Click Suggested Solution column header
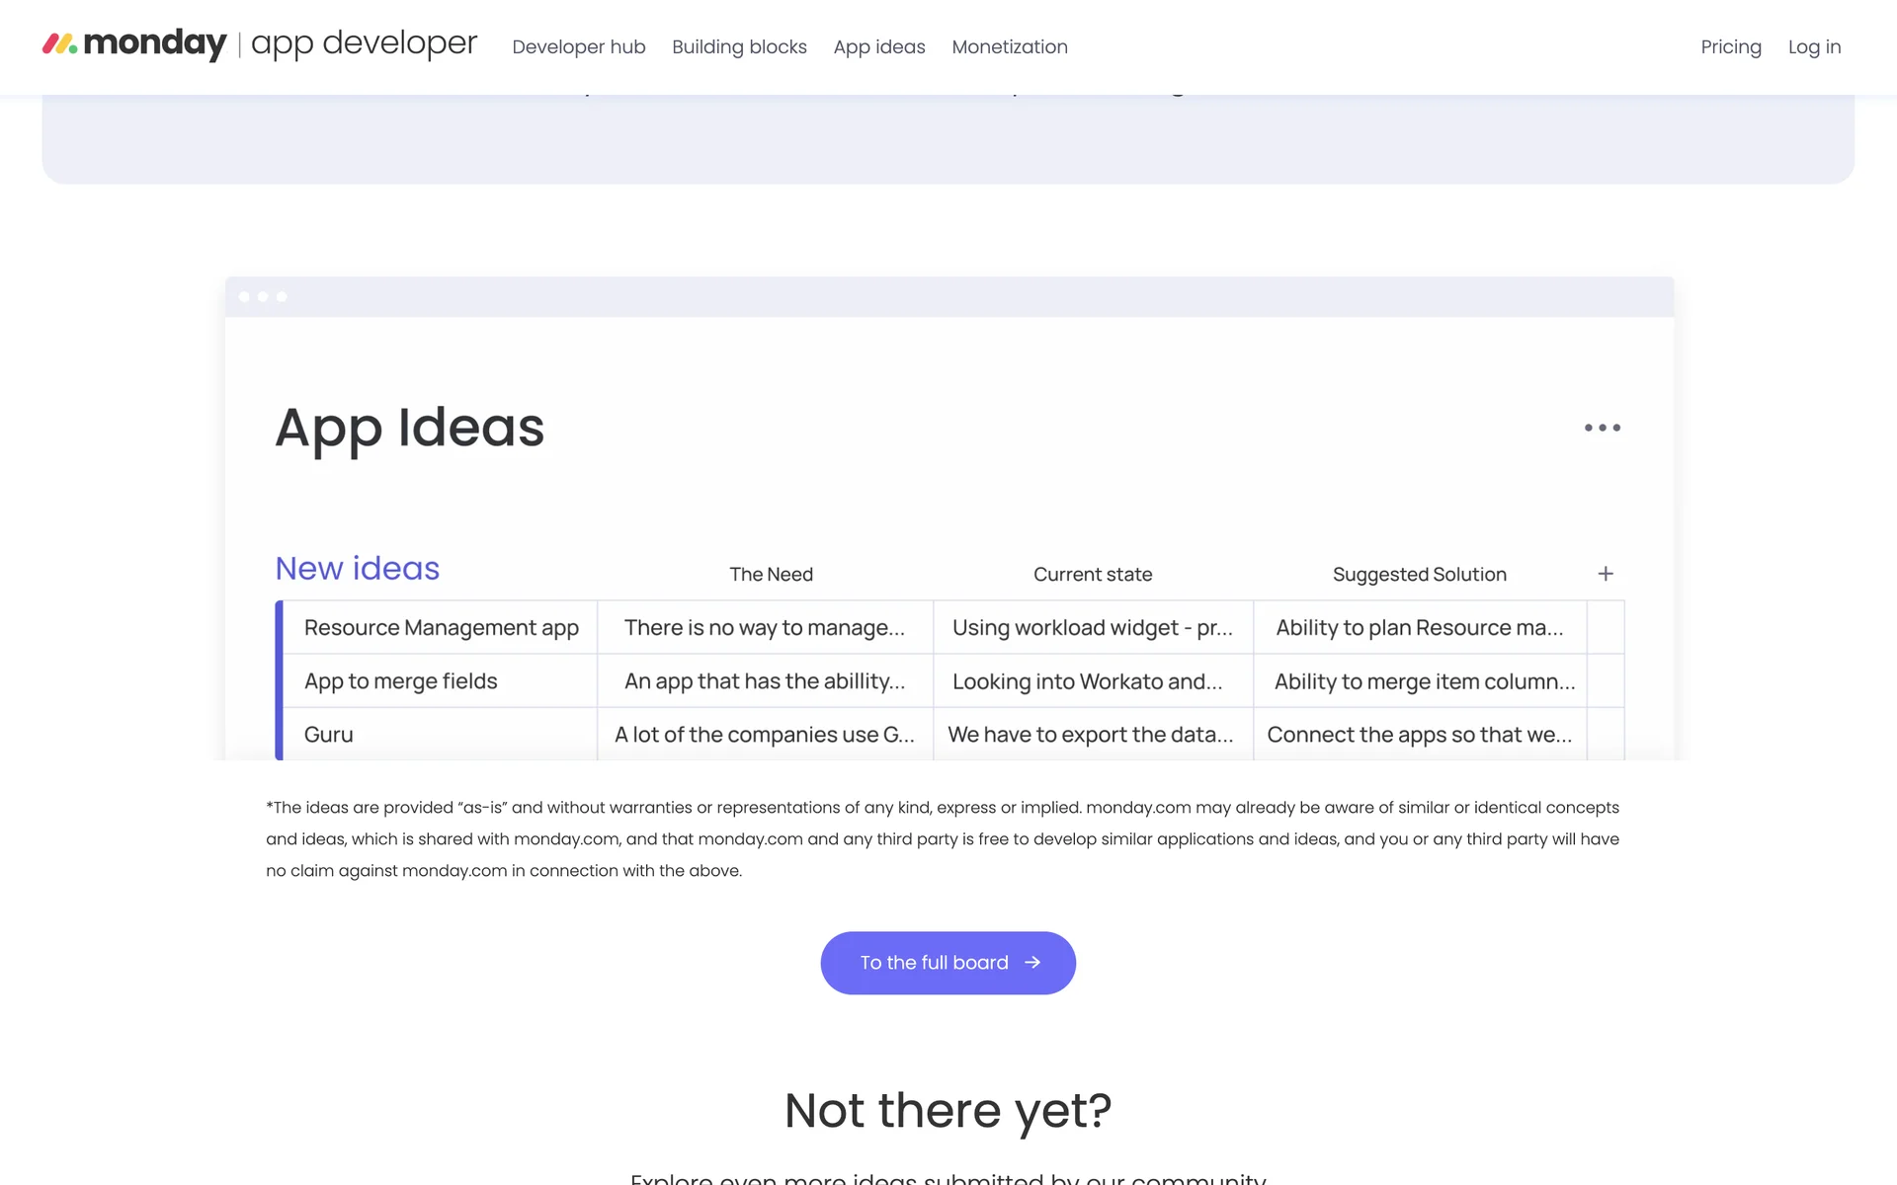The width and height of the screenshot is (1897, 1185). coord(1419,575)
